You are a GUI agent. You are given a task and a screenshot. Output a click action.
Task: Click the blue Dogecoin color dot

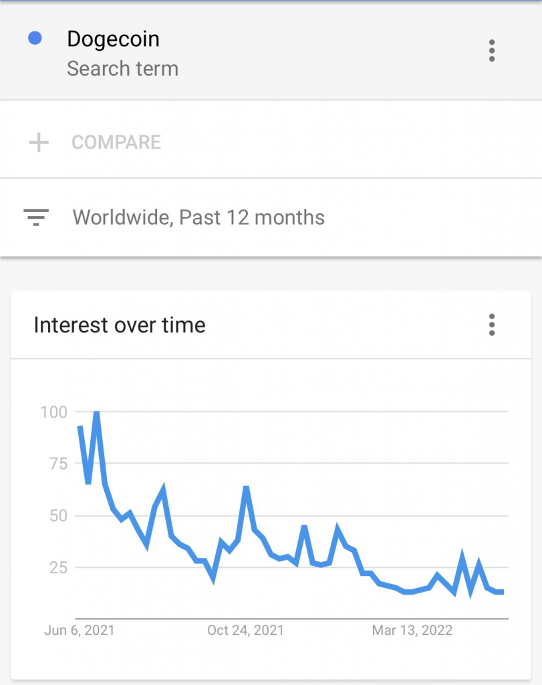(35, 38)
